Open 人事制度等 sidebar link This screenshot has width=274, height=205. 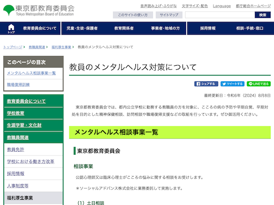tap(18, 186)
